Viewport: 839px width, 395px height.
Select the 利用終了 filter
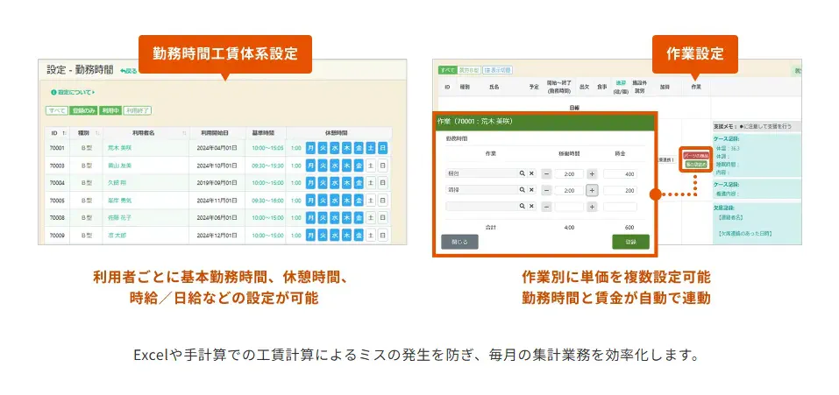pyautogui.click(x=138, y=110)
